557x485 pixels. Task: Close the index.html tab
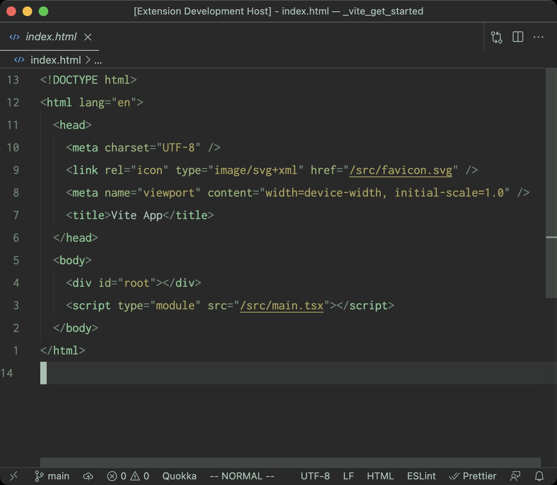88,37
